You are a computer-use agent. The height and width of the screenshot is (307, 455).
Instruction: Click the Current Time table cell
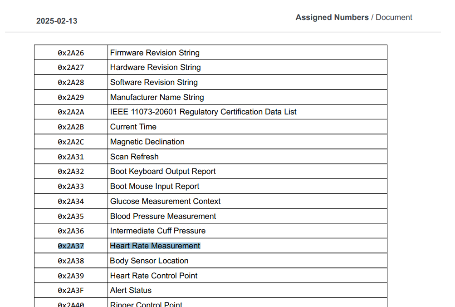coord(133,127)
